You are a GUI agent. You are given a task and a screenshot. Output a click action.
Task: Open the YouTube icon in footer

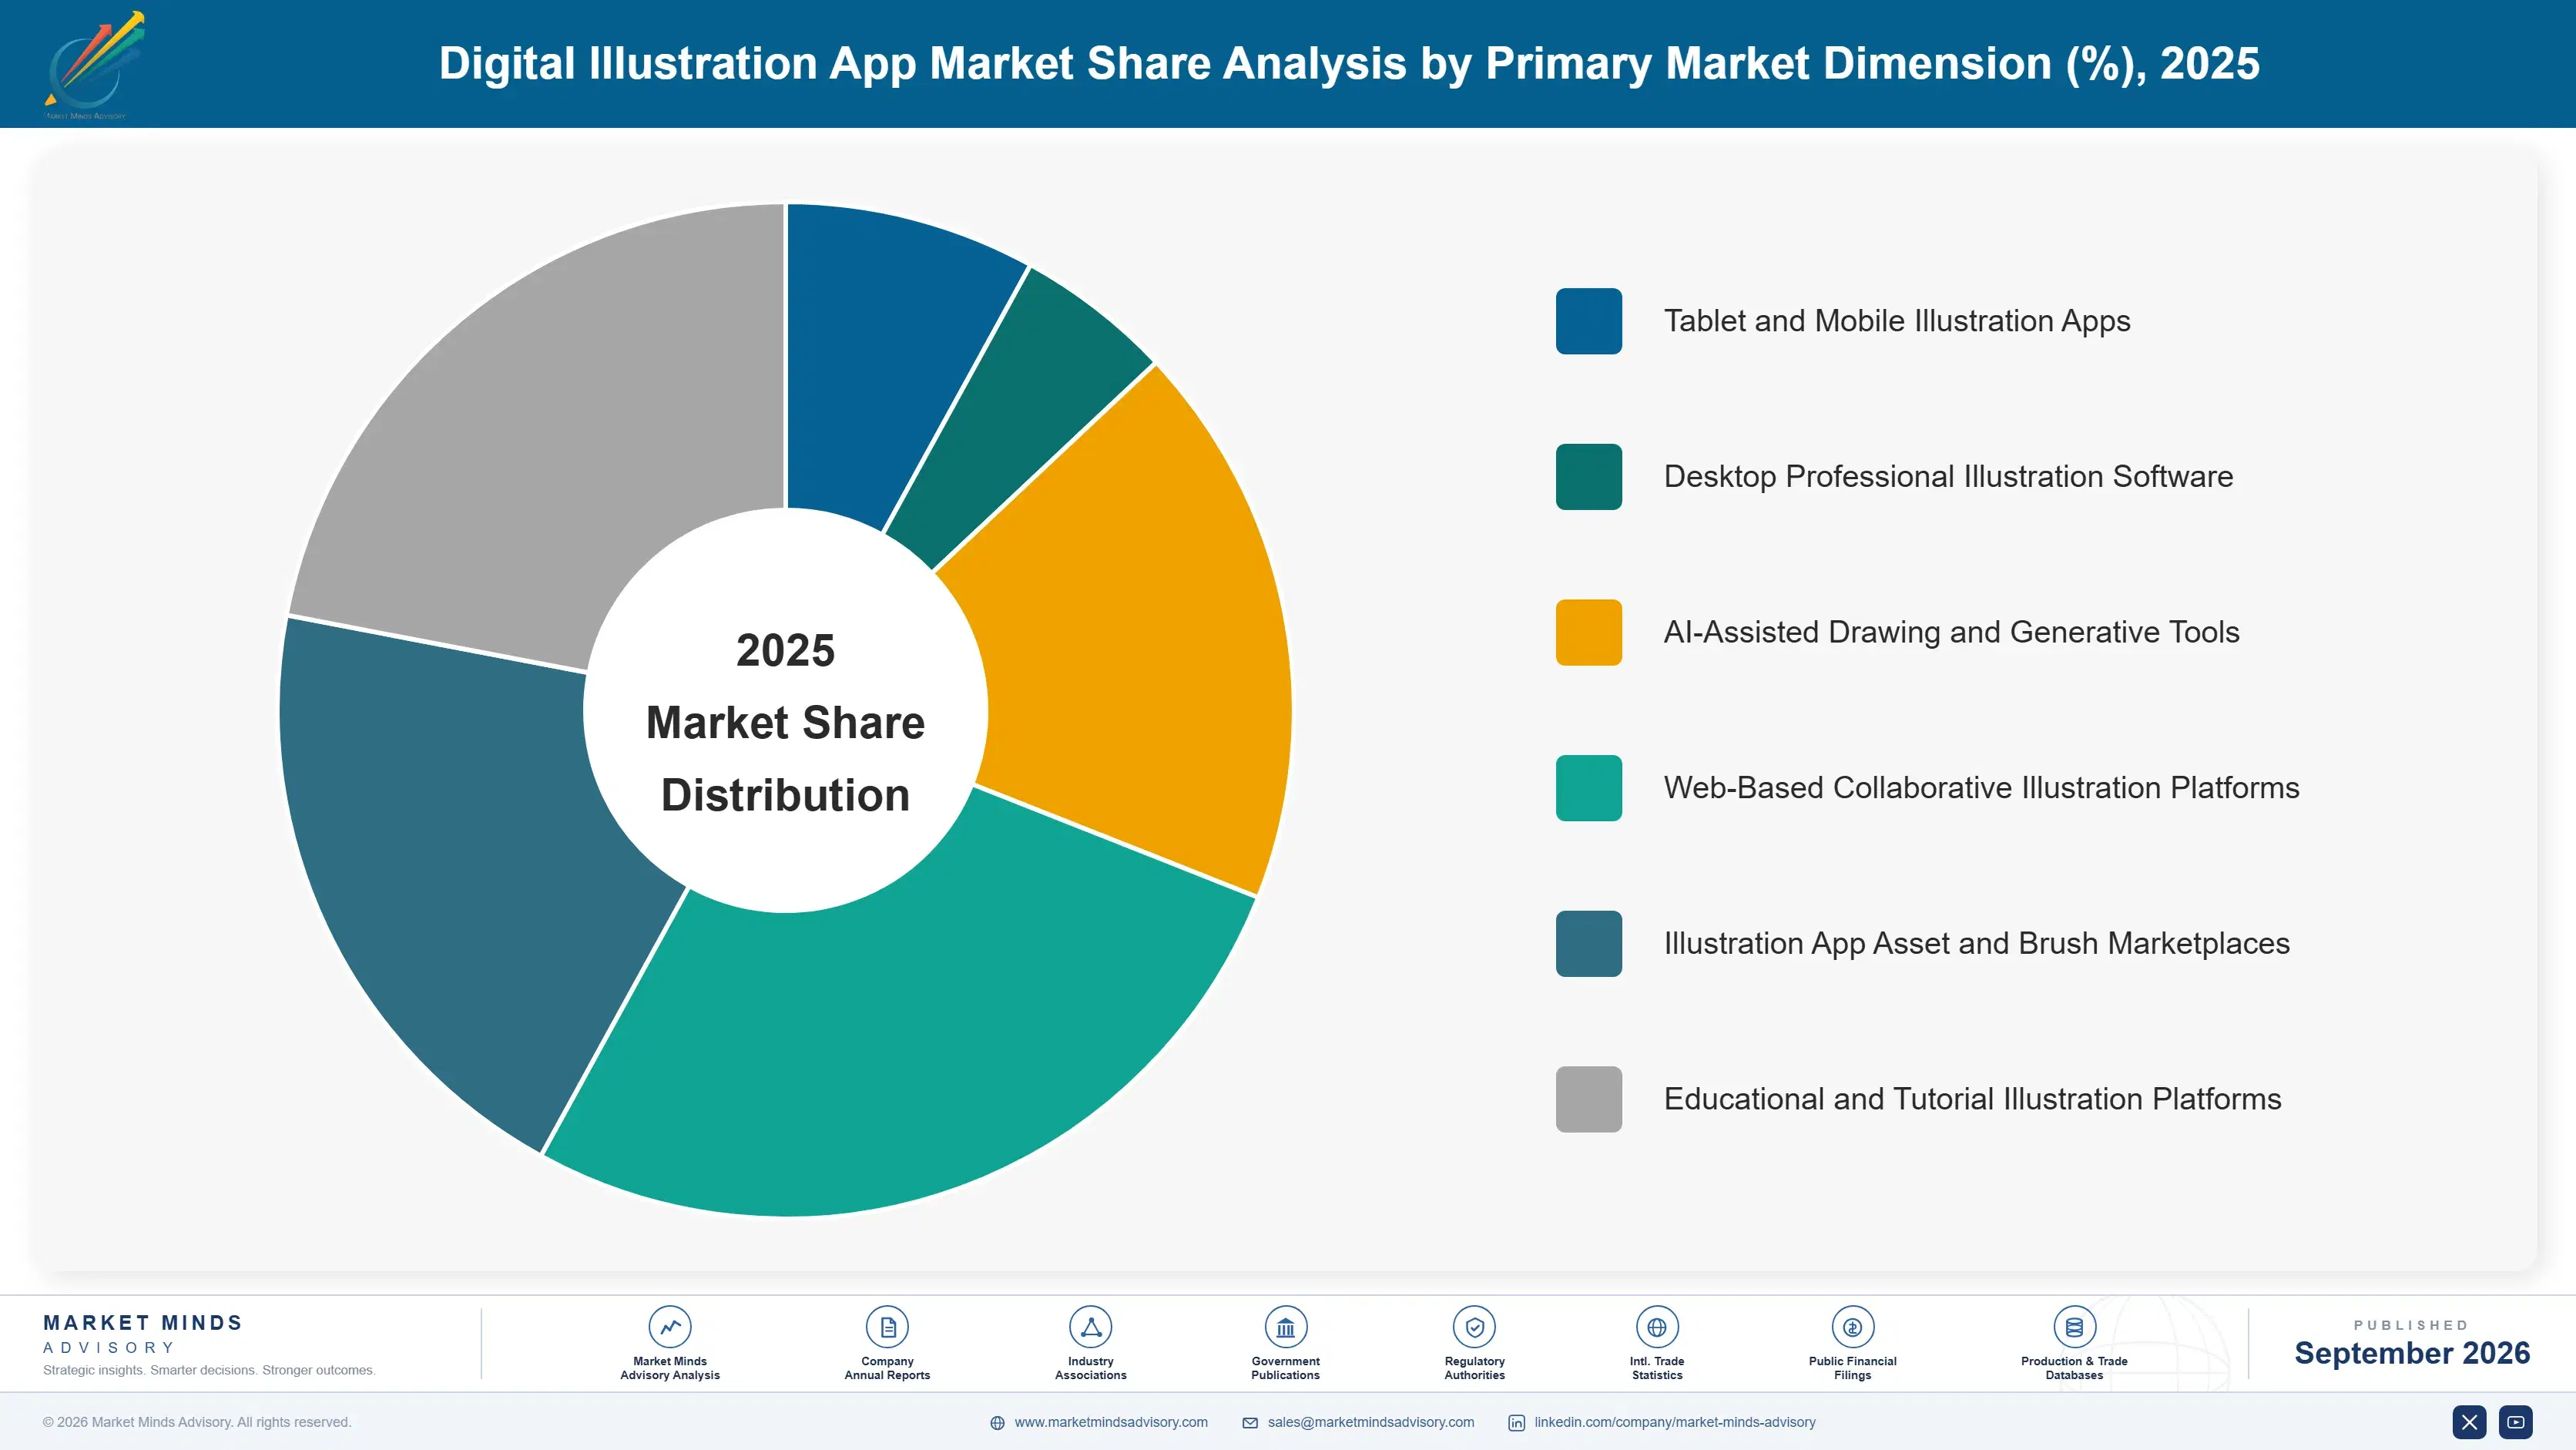[2516, 1422]
